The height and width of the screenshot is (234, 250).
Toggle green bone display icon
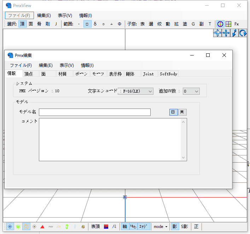click(x=66, y=227)
